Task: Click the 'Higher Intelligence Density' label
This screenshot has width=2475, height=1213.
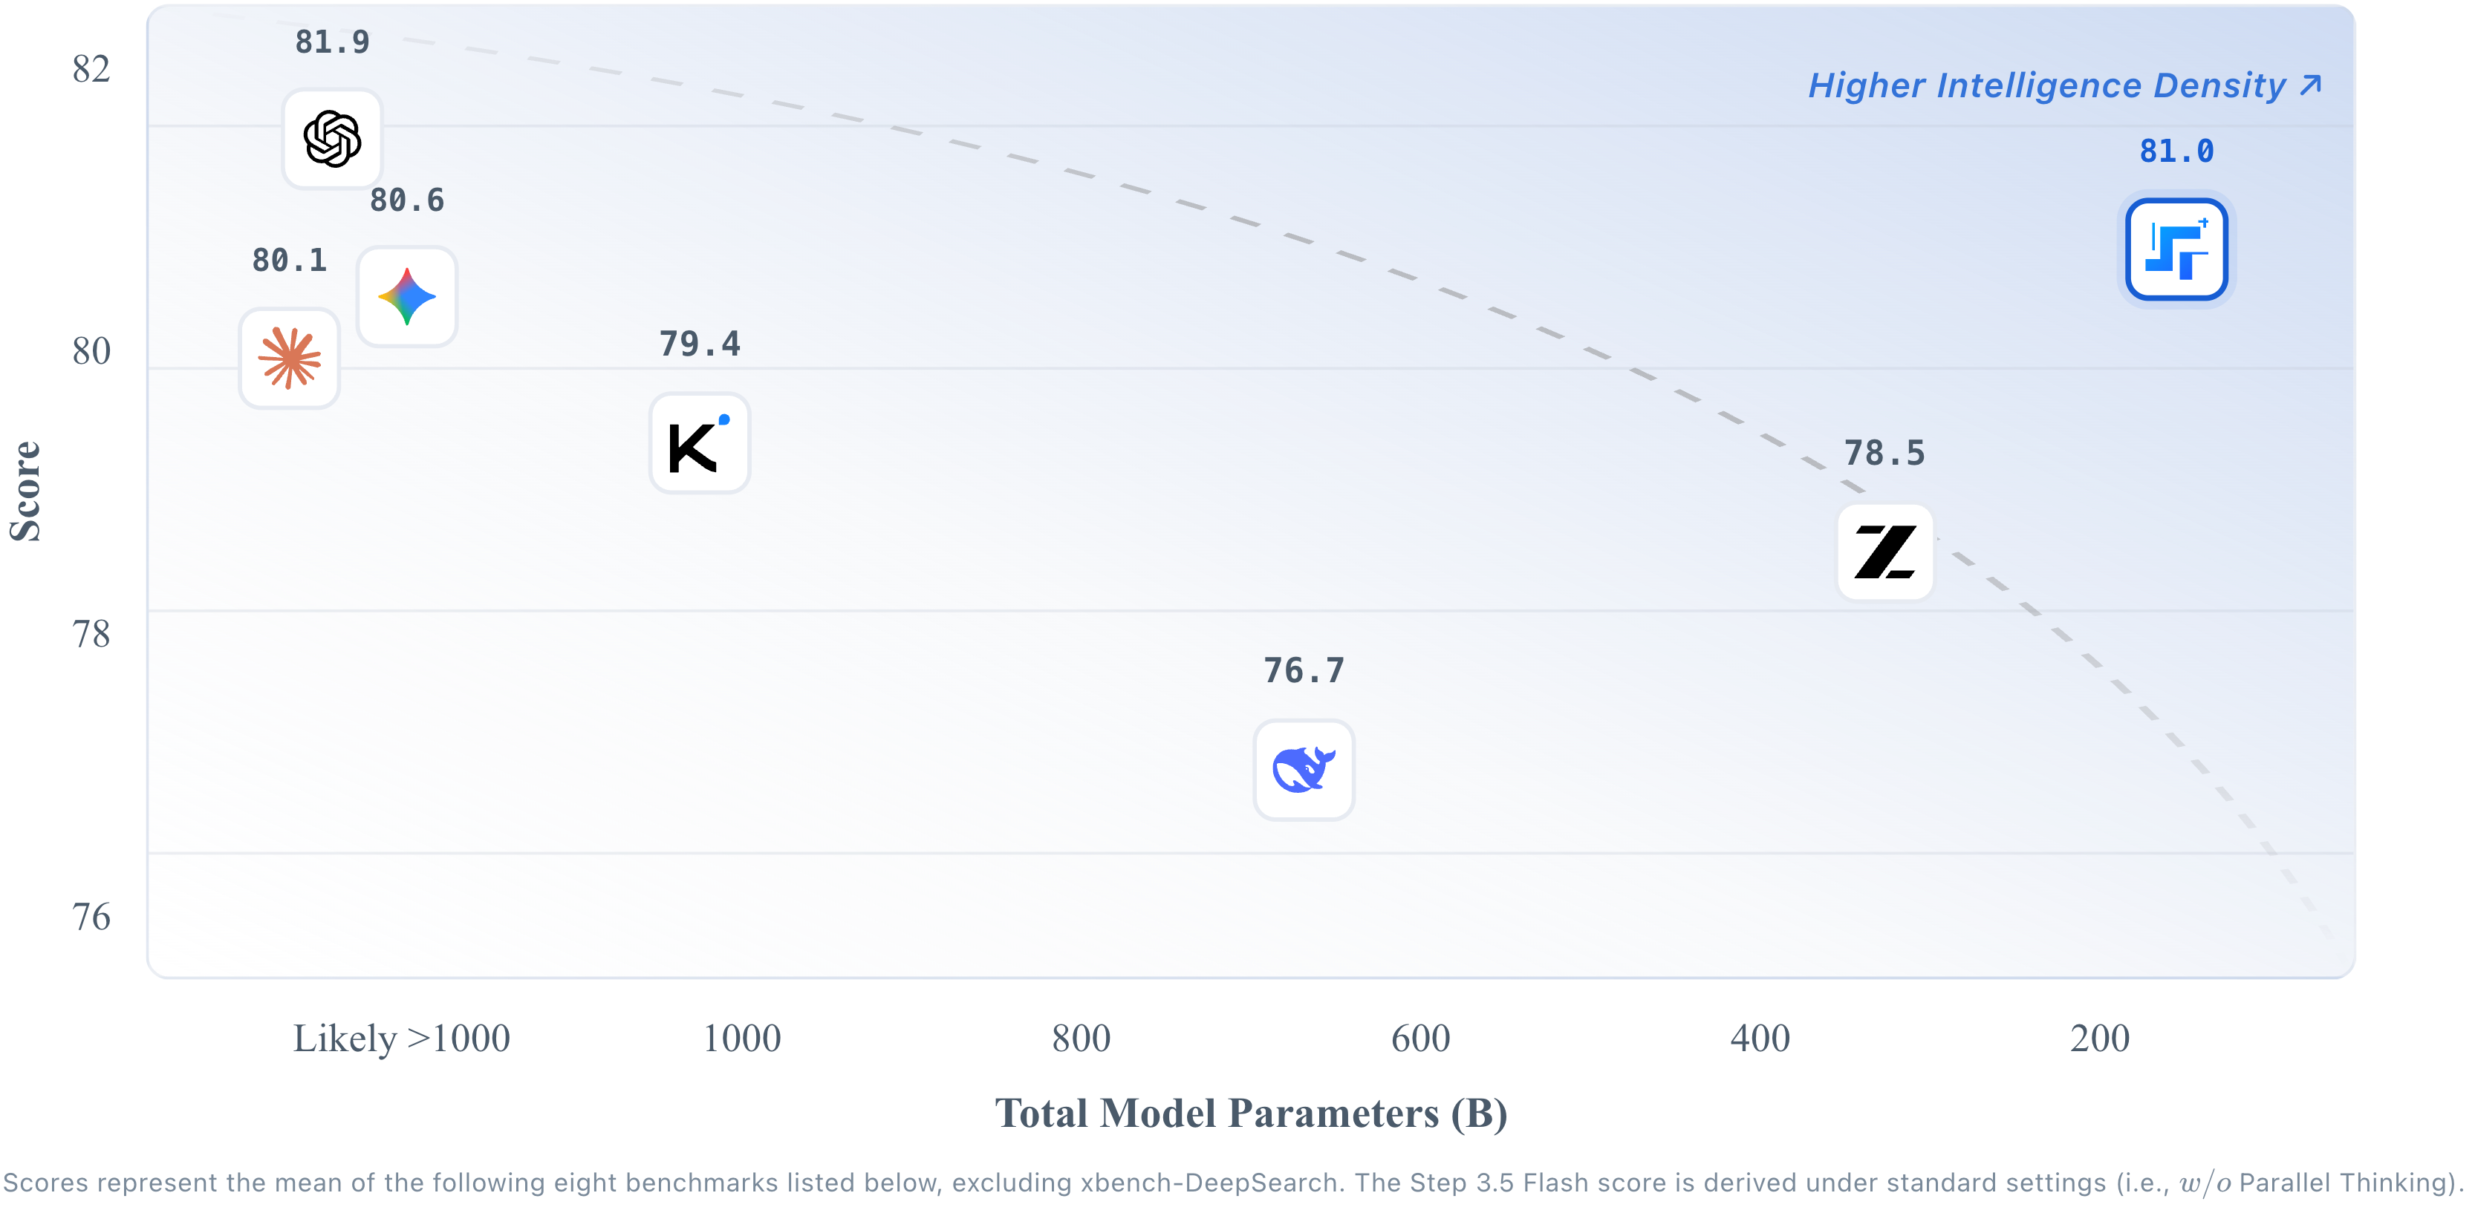Action: click(2046, 85)
